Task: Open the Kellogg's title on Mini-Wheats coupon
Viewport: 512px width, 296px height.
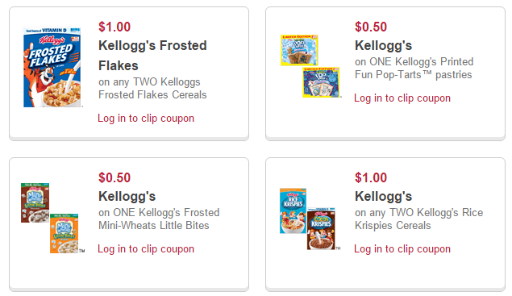Action: (x=127, y=196)
